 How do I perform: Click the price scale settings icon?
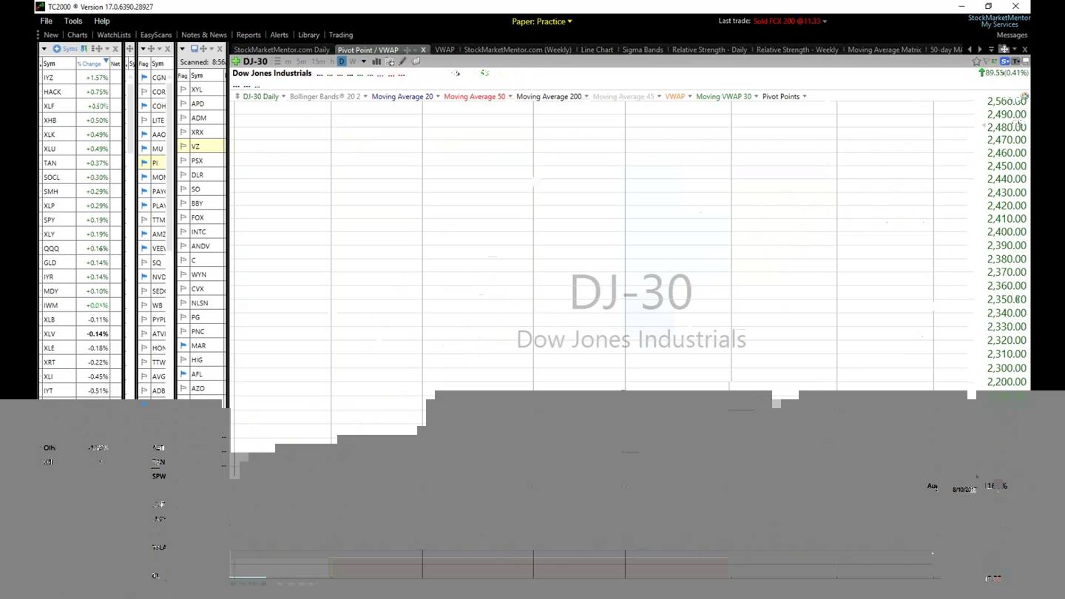[x=1024, y=97]
